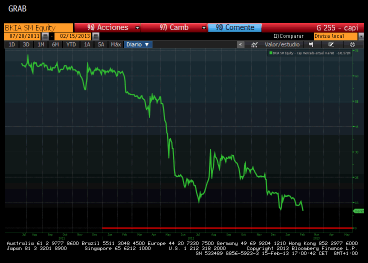This screenshot has width=368, height=263.
Task: Select the Máx time range
Action: coord(116,44)
